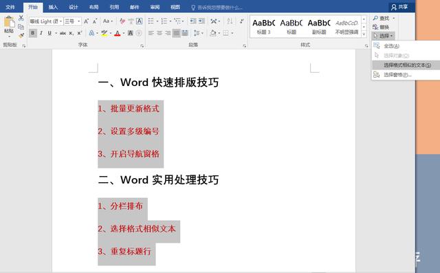Open the Aa change case dropdown

click(108, 21)
